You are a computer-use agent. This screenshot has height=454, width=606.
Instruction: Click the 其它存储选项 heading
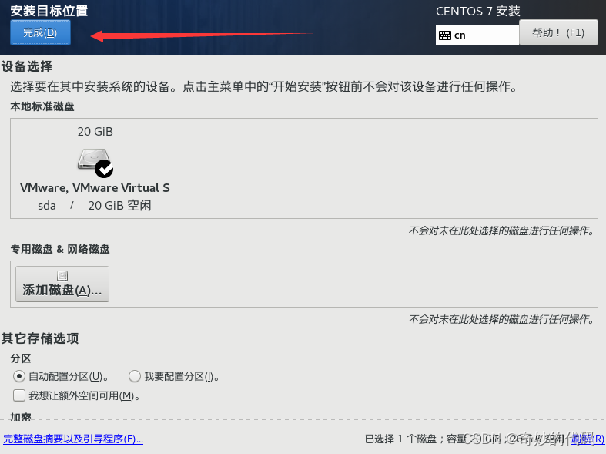coord(40,338)
